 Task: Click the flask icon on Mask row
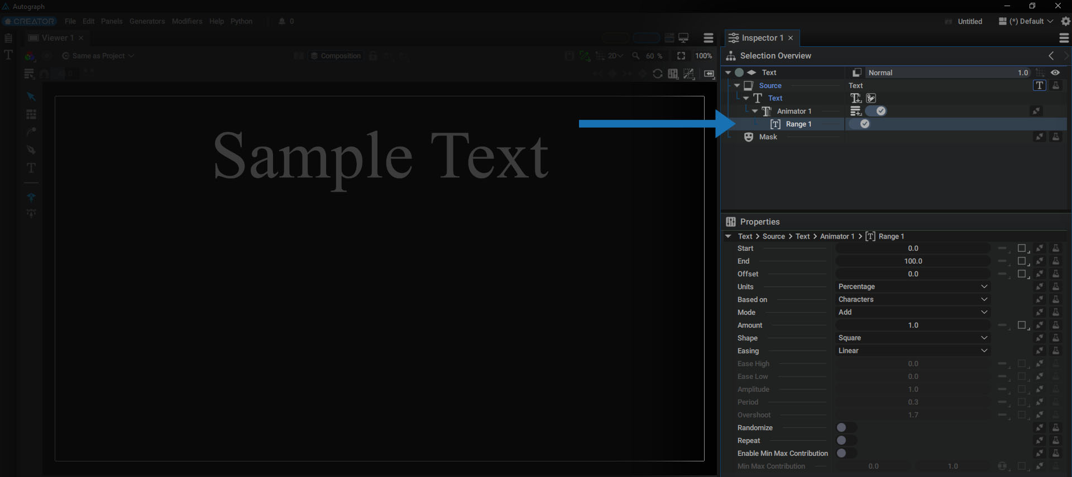(1056, 137)
